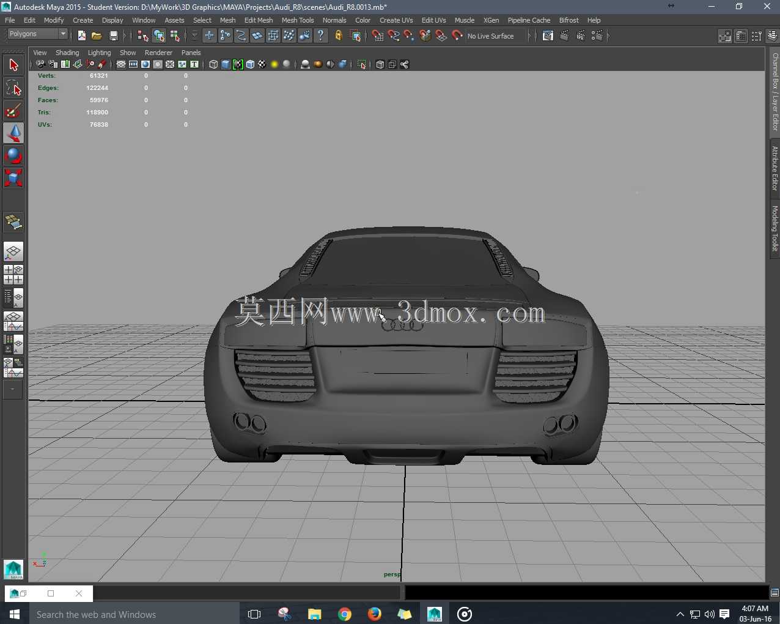780x624 pixels.
Task: Open the panel Shading menu
Action: coord(67,53)
